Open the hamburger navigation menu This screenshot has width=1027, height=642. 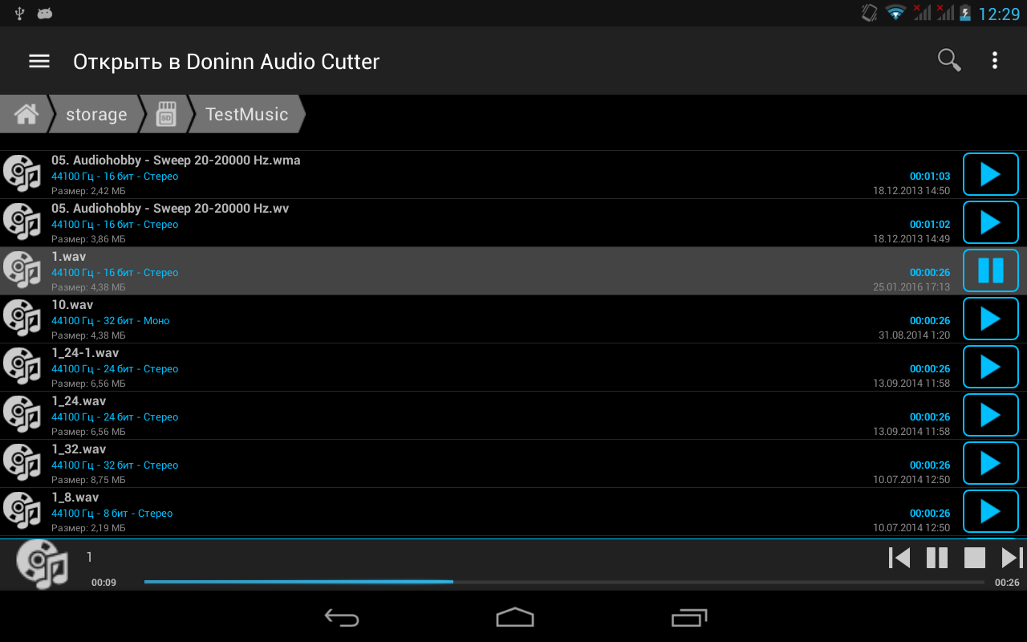point(39,61)
